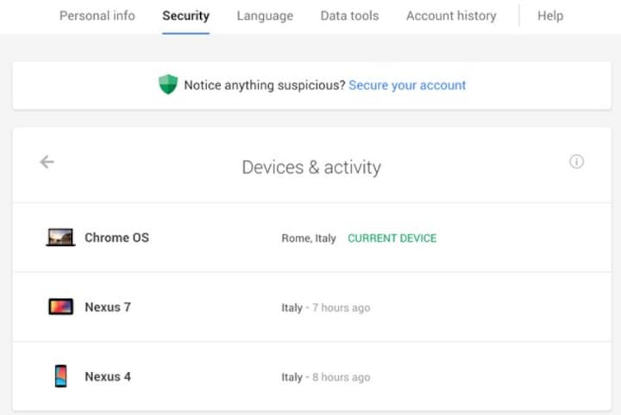Click the Notice anything suspicious? text

pyautogui.click(x=265, y=85)
